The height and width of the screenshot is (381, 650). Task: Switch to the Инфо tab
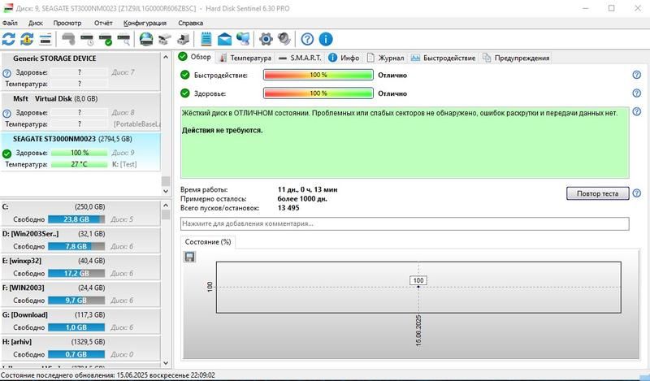[x=344, y=58]
